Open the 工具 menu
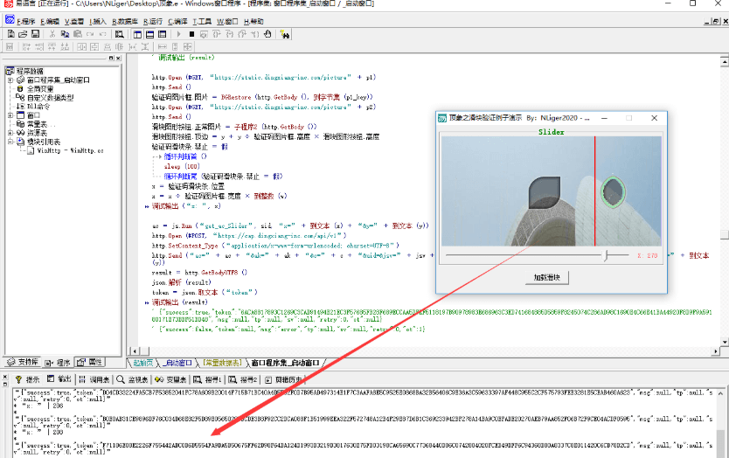Screen dimensions: 729x458 click(202, 20)
